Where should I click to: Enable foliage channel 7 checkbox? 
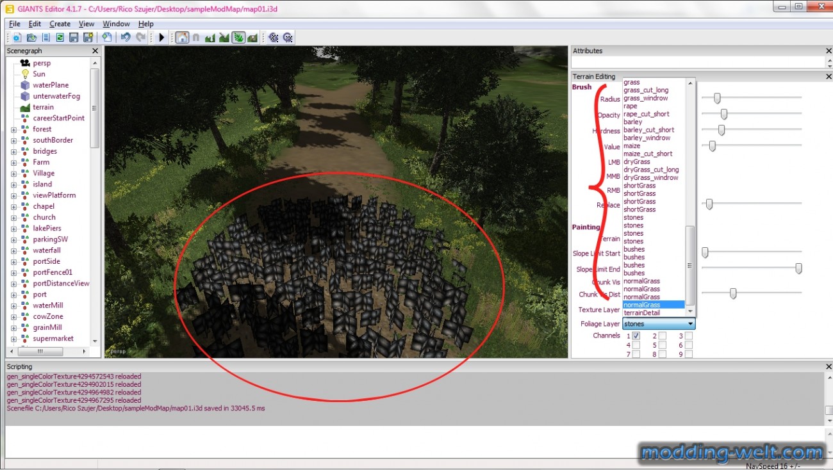(x=636, y=354)
